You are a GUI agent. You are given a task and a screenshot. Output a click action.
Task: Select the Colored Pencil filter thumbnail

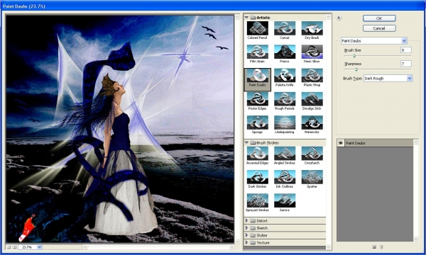(257, 28)
